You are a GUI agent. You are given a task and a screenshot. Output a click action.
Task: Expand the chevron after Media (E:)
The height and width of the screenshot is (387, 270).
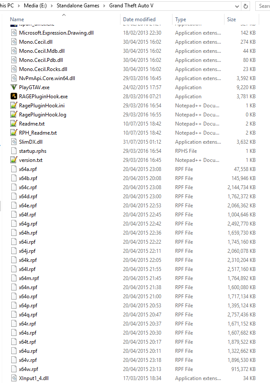point(52,6)
